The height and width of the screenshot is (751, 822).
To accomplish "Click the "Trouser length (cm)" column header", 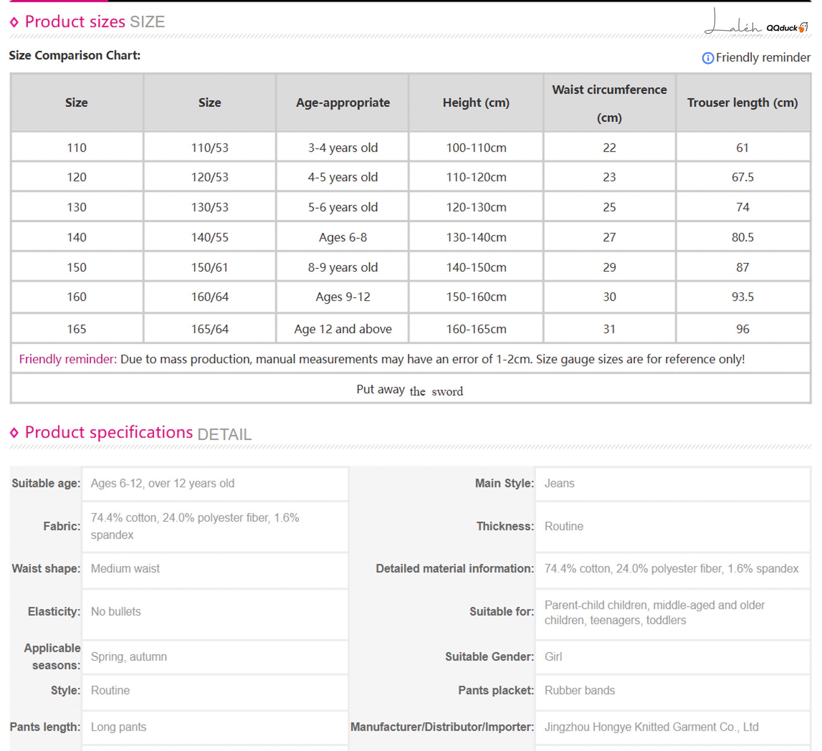I will pyautogui.click(x=742, y=102).
